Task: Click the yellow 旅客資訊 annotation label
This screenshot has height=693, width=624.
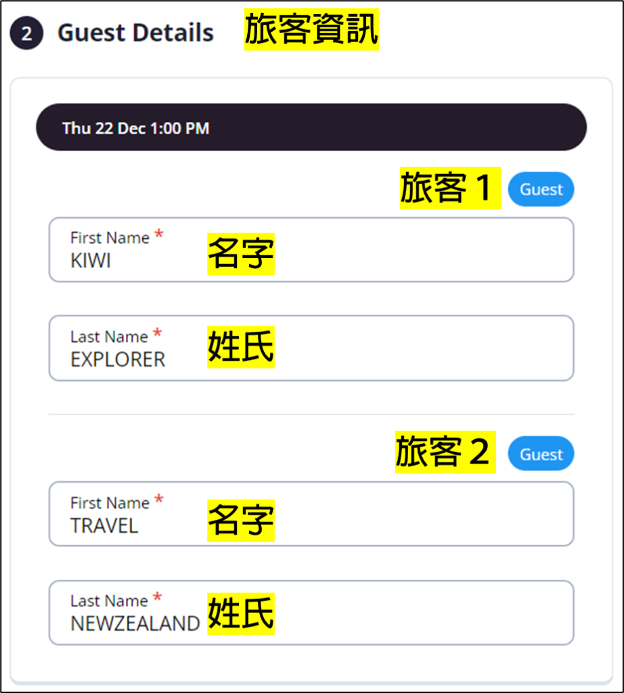Action: coord(311,32)
